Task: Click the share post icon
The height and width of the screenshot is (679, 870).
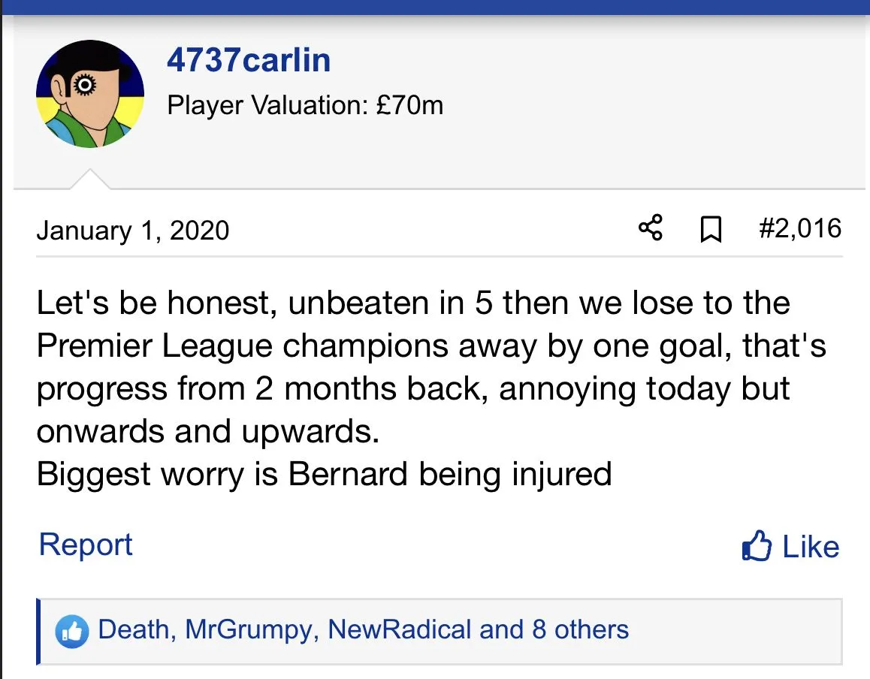Action: pyautogui.click(x=651, y=228)
